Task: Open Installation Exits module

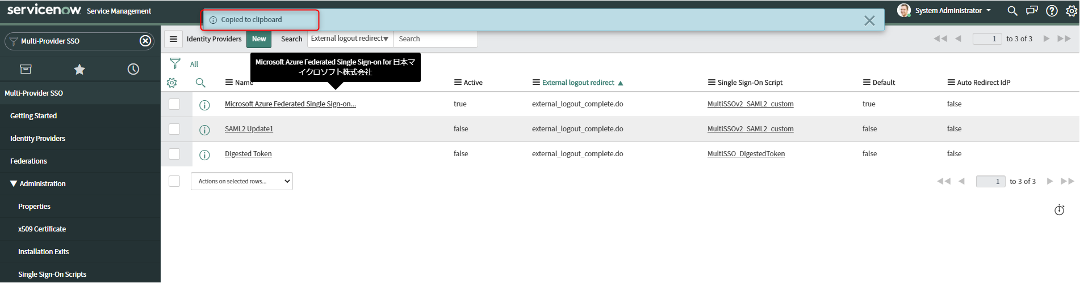Action: coord(43,252)
